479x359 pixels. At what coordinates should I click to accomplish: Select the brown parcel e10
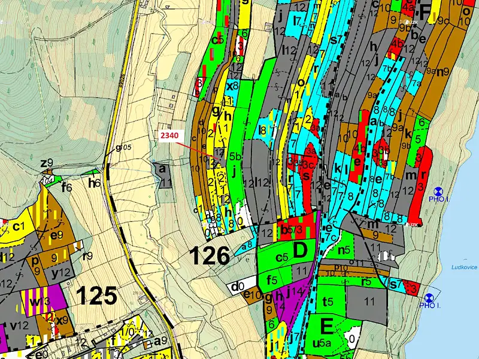(252, 295)
